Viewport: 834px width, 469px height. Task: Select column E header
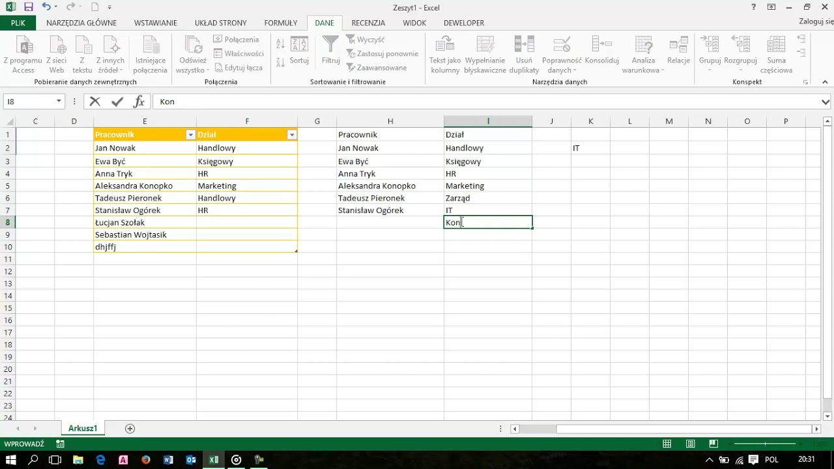click(x=145, y=121)
